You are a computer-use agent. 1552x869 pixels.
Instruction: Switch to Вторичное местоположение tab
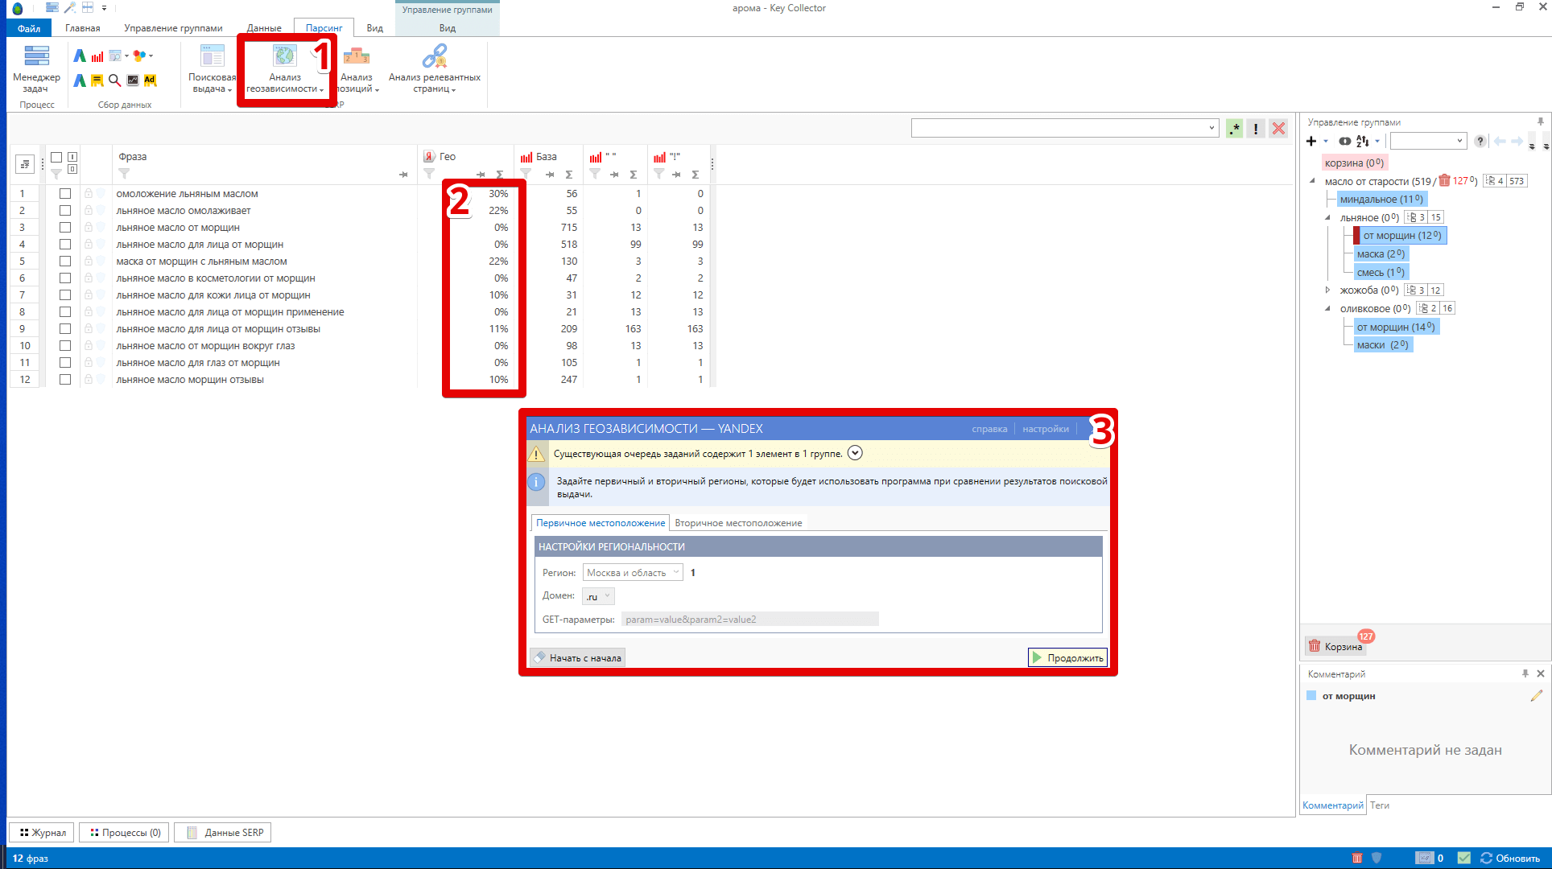[738, 523]
